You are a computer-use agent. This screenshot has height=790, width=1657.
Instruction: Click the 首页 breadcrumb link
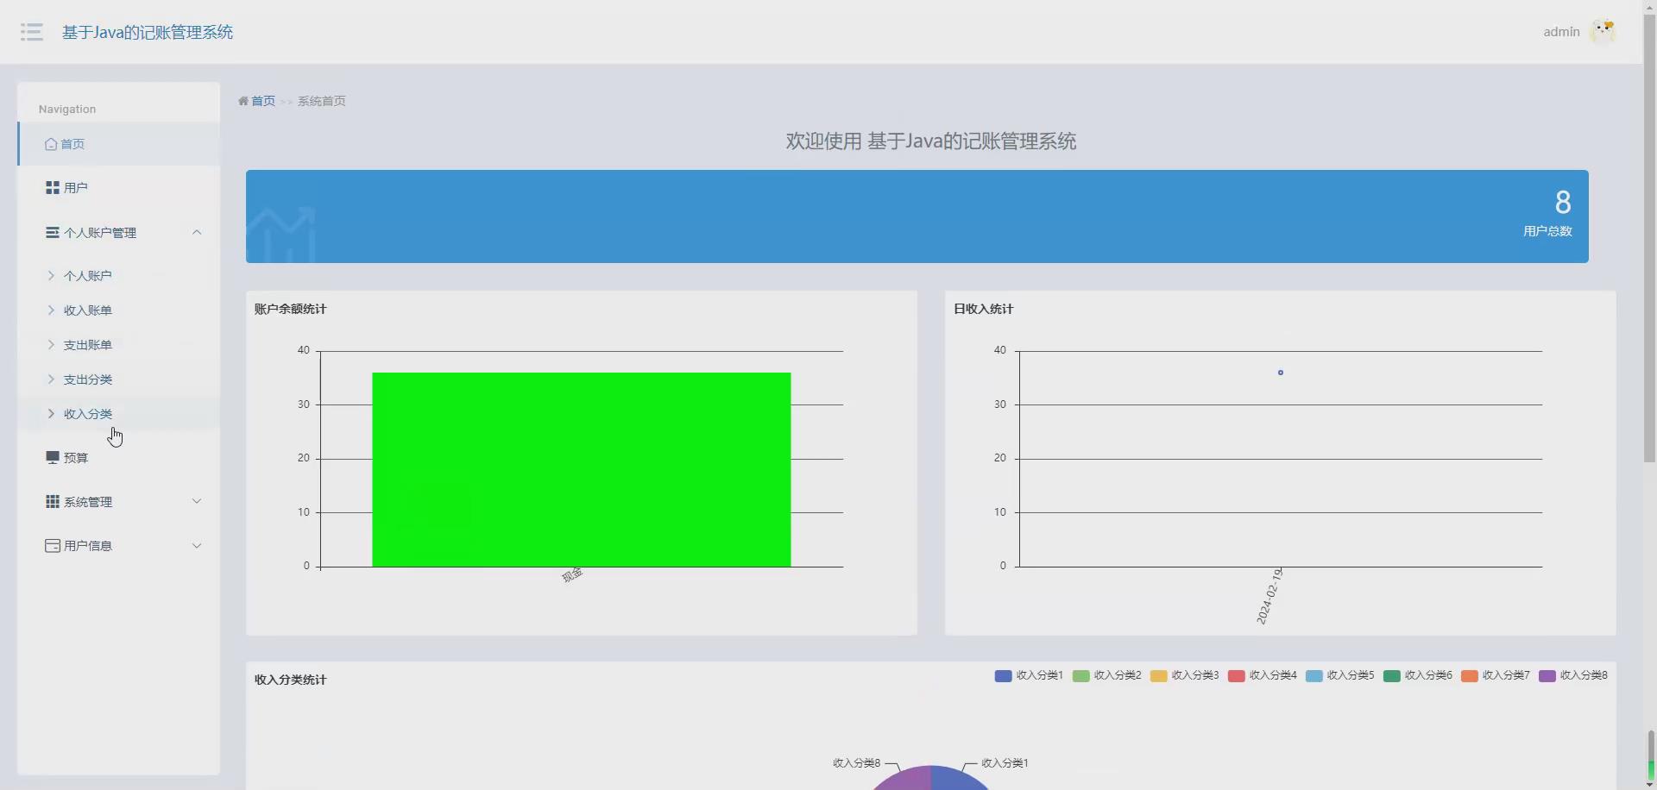point(261,101)
